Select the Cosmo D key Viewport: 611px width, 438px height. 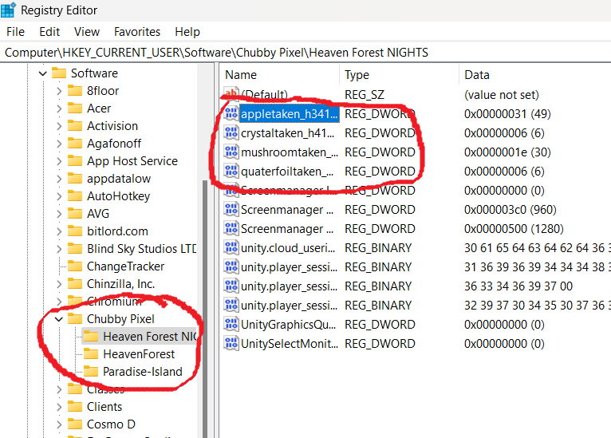(111, 424)
